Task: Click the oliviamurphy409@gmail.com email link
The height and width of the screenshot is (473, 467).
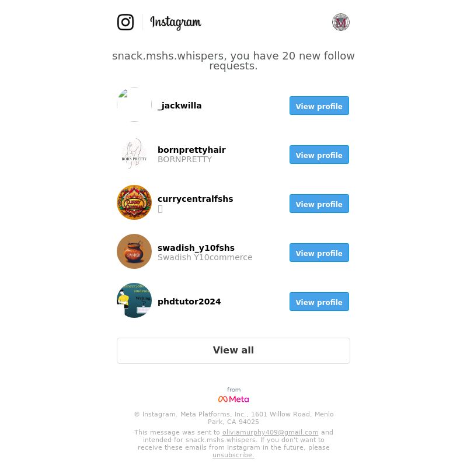Action: click(270, 432)
